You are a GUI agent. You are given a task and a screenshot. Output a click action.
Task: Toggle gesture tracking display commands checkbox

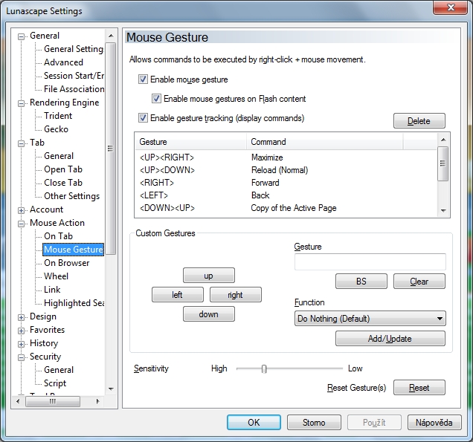pyautogui.click(x=143, y=118)
